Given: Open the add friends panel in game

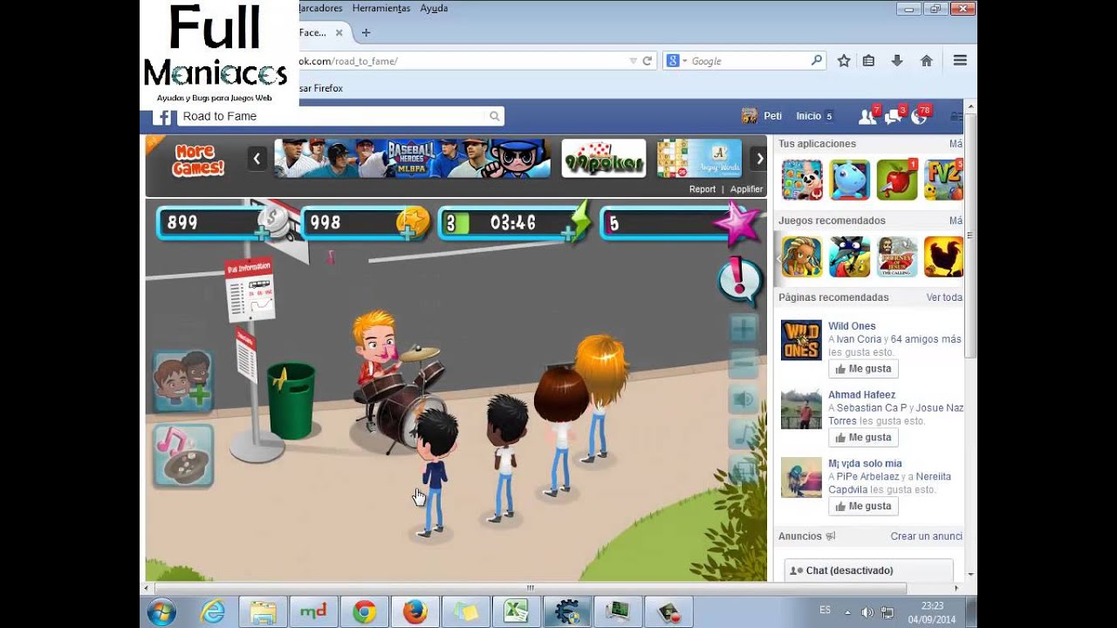Looking at the screenshot, I should click(183, 381).
